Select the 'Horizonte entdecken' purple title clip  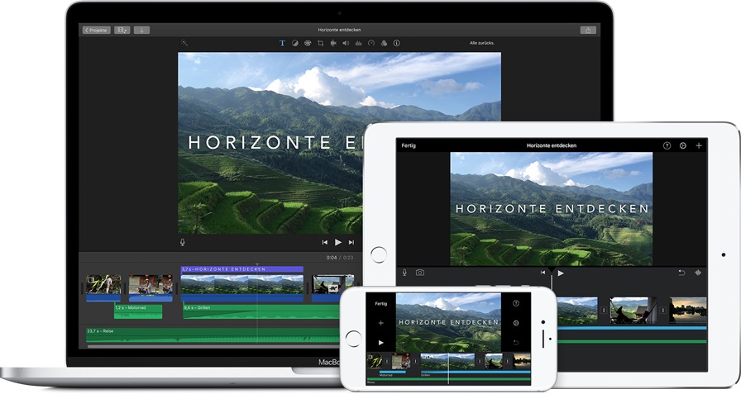(242, 269)
